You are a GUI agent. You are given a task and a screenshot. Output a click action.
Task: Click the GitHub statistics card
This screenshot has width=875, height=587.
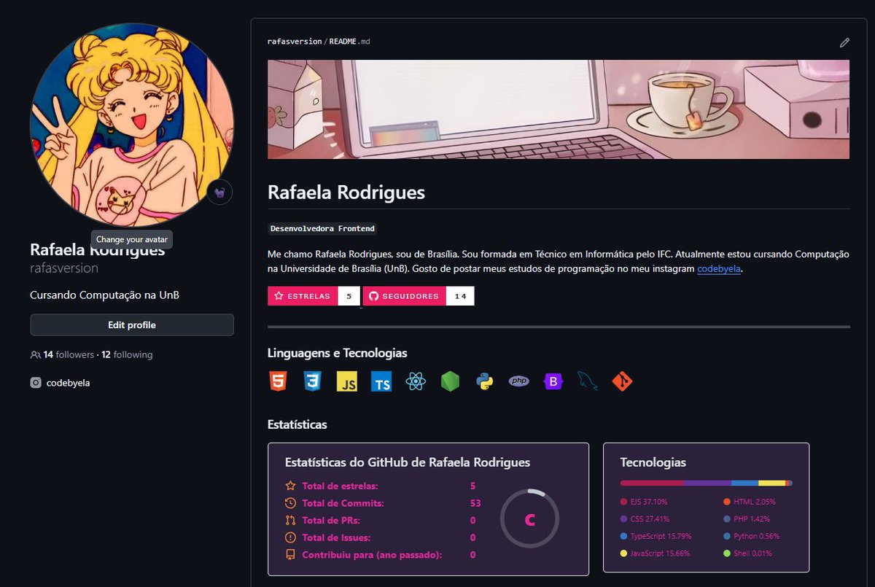point(428,509)
